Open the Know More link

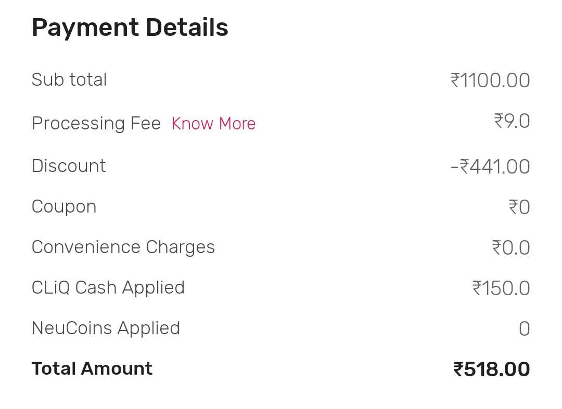(x=213, y=124)
